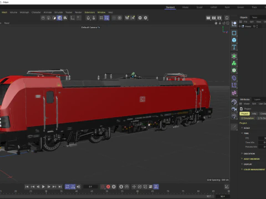
Task: Open the material manager head icon
Action: (227, 18)
